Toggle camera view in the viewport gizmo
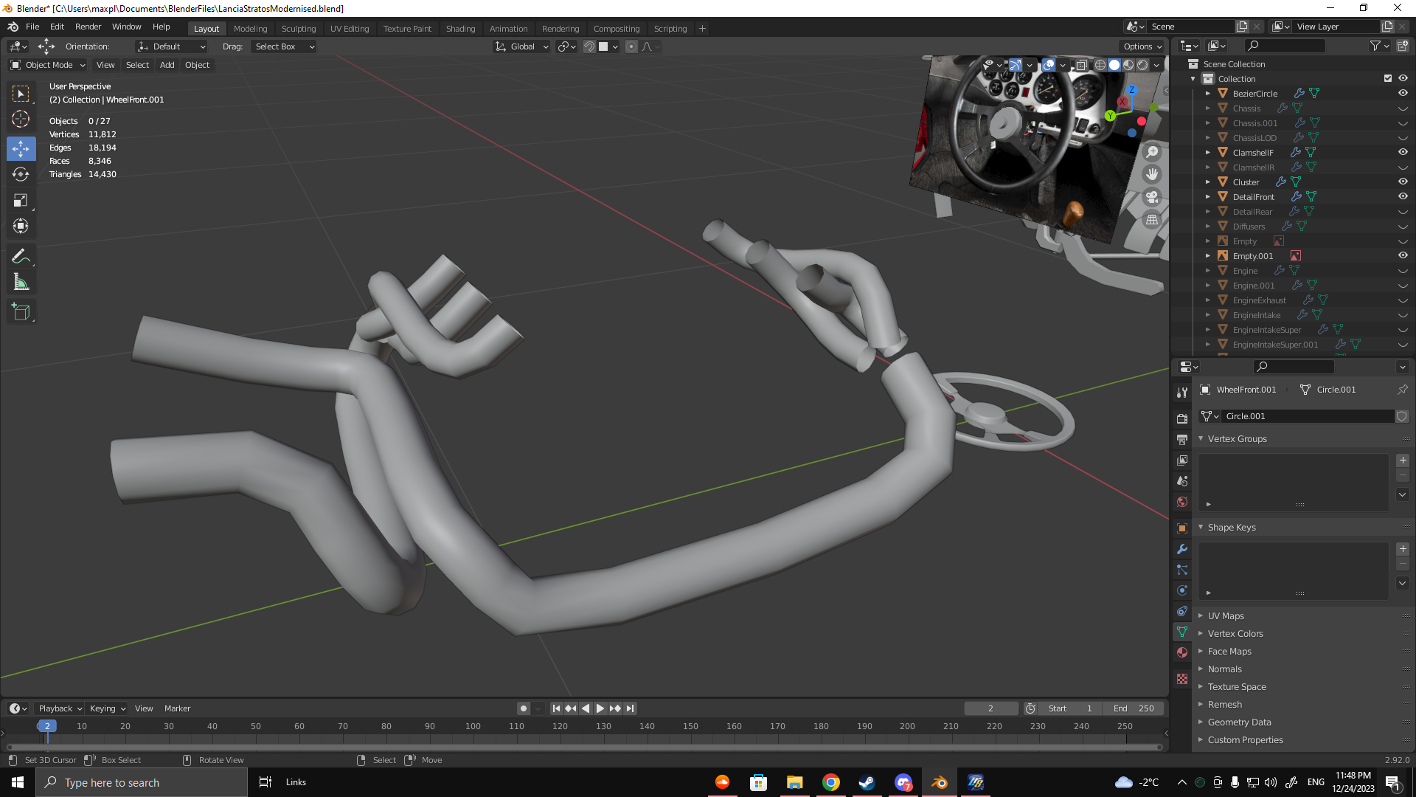 pos(1152,197)
